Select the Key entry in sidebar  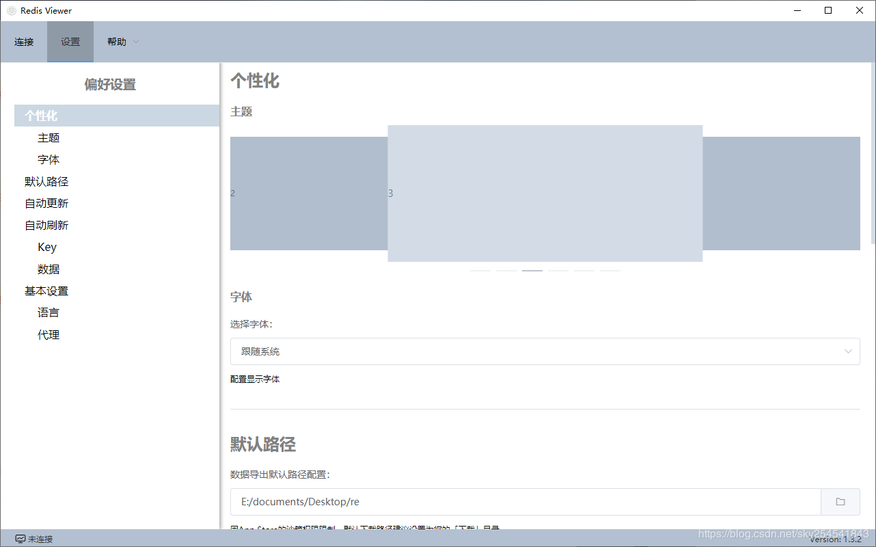47,247
